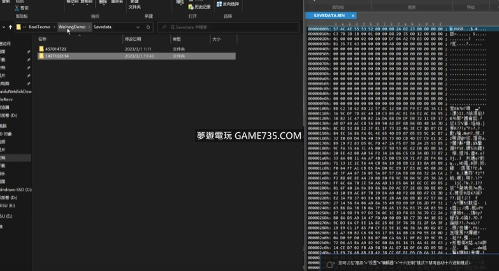
Task: Sort by 名称 column header
Action: tap(51, 39)
